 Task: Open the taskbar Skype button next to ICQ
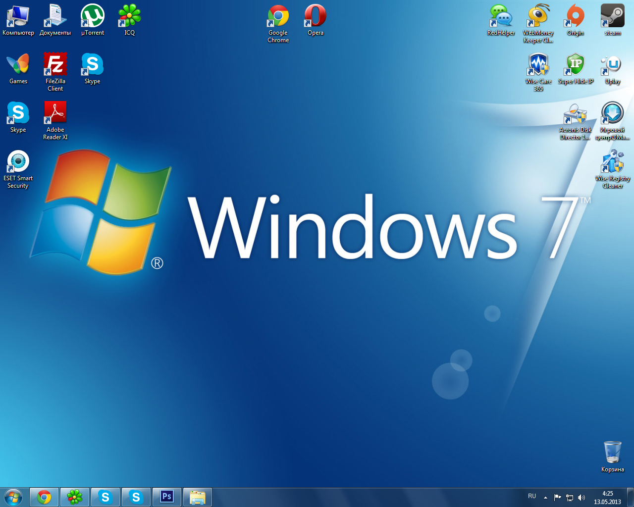click(106, 497)
